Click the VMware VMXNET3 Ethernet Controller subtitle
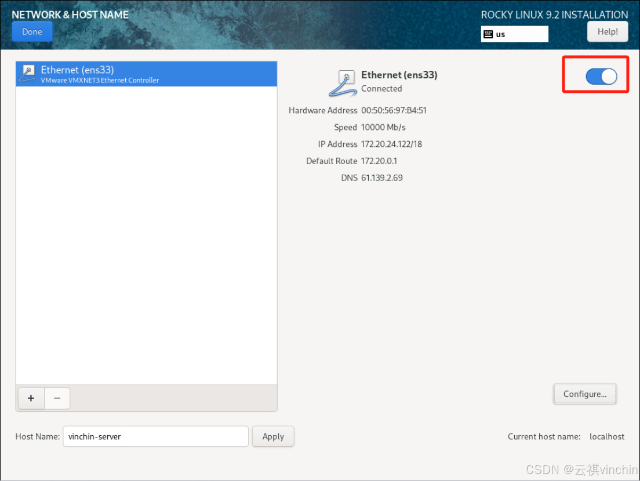This screenshot has width=640, height=481. click(100, 81)
